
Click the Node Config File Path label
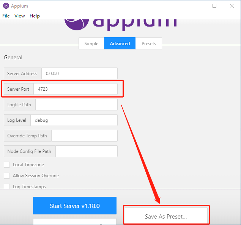pos(30,151)
